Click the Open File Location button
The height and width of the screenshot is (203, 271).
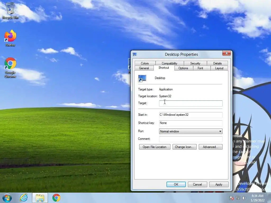point(155,147)
